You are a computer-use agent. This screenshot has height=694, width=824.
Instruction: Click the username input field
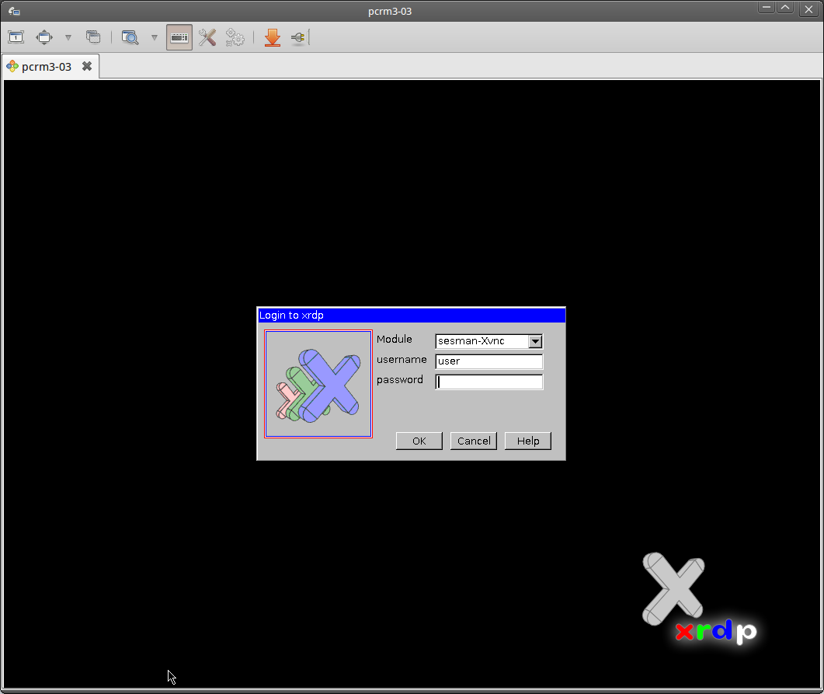click(x=488, y=361)
